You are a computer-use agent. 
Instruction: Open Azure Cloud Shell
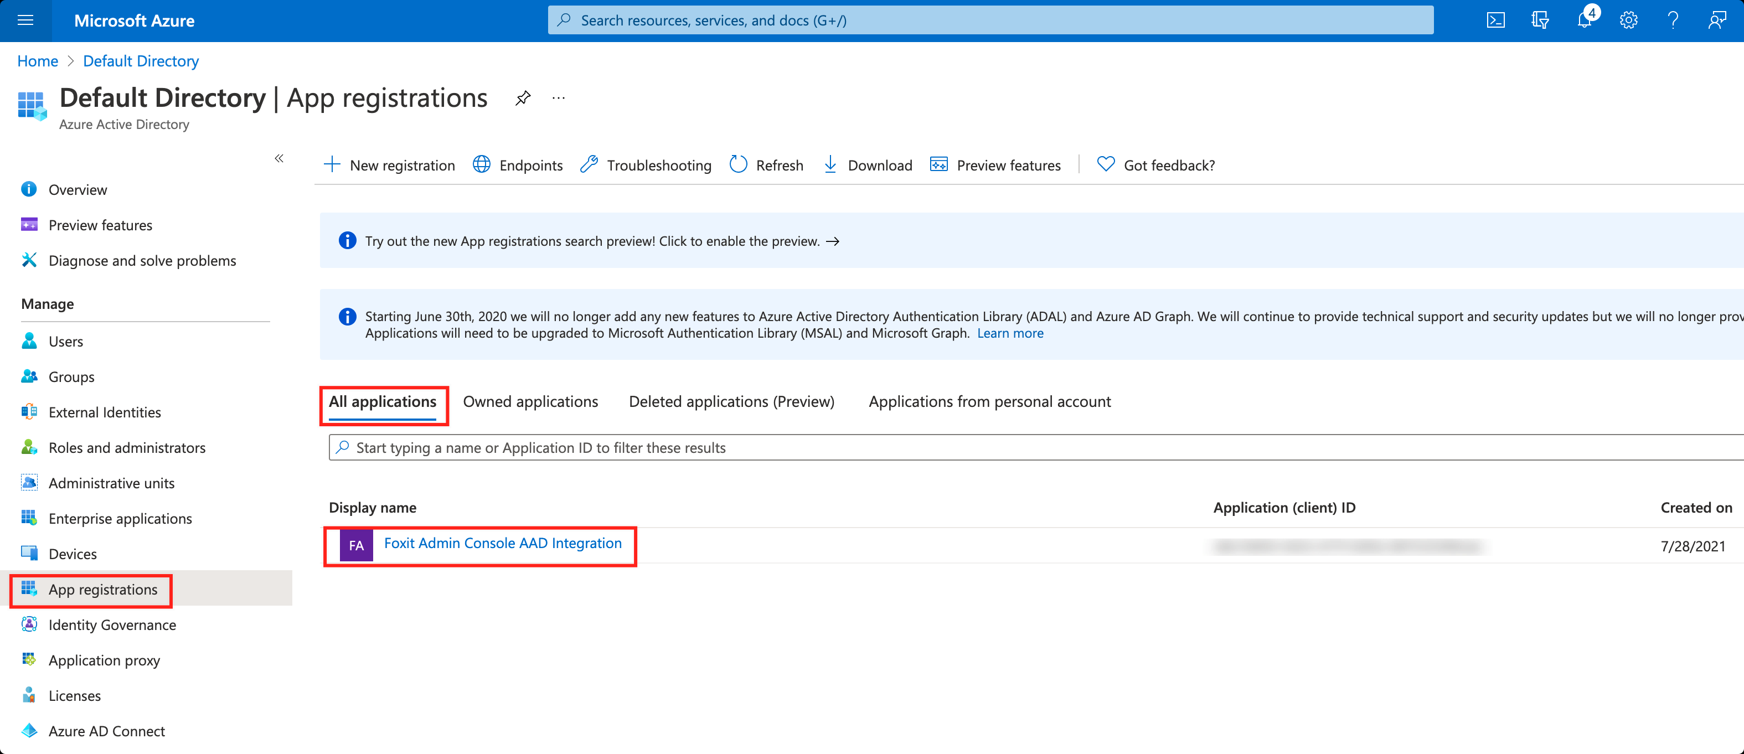click(x=1495, y=19)
